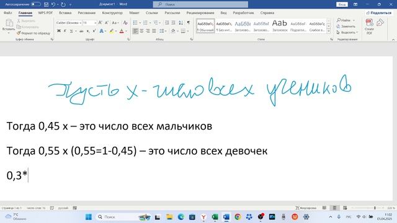The width and height of the screenshot is (397, 223).
Task: Decrease font size with the smaller A icon
Action: (107, 23)
